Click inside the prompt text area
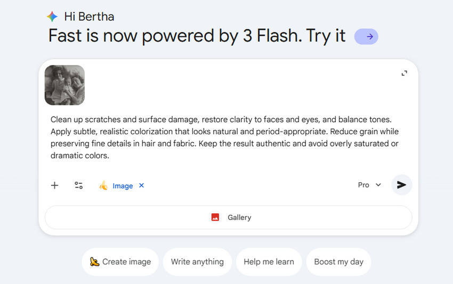 click(224, 137)
